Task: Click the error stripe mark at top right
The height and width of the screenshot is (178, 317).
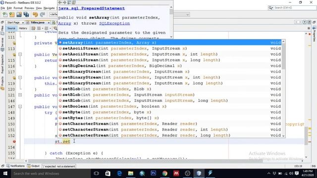Action: pyautogui.click(x=310, y=34)
